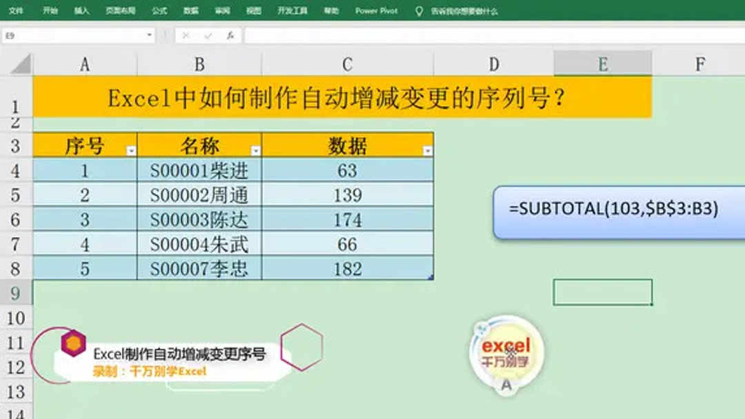Click the Enter checkmark in the formula bar
745x419 pixels.
tap(209, 33)
